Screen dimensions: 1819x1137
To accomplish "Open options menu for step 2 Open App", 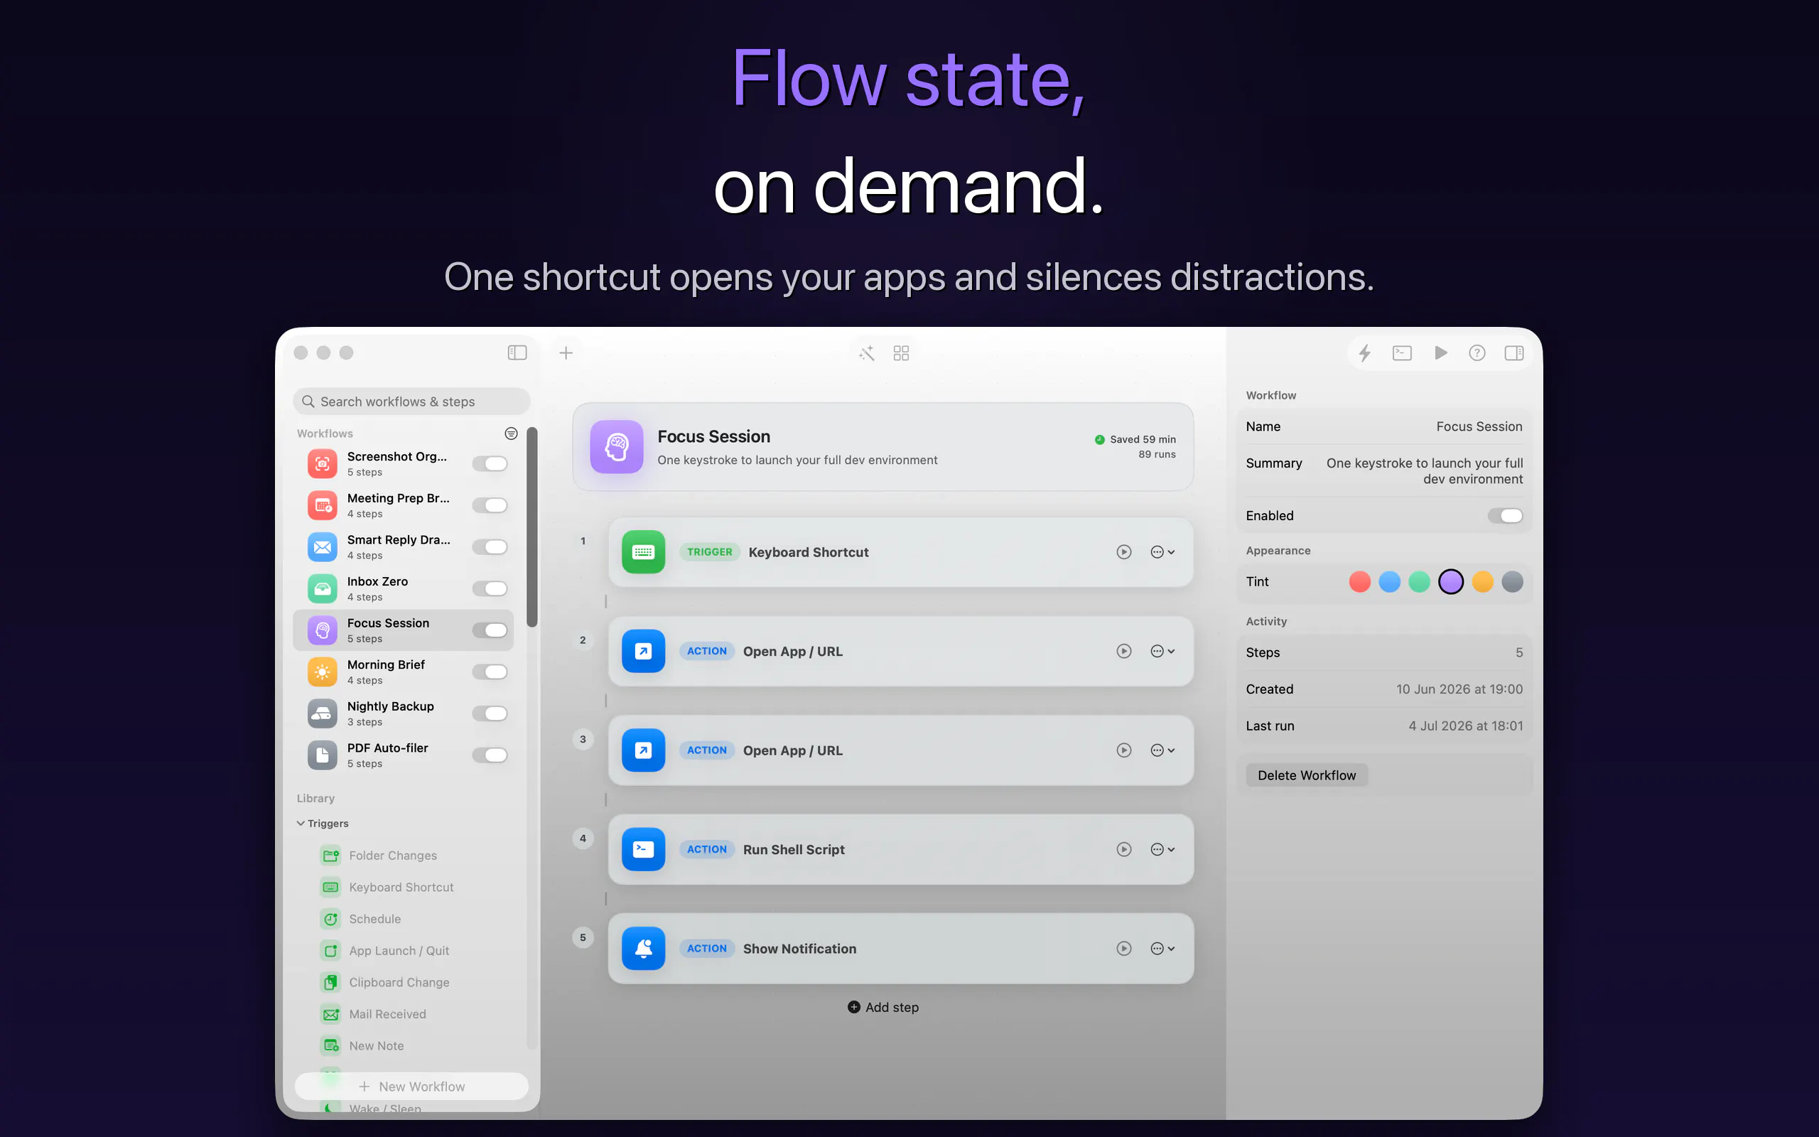I will tap(1162, 651).
